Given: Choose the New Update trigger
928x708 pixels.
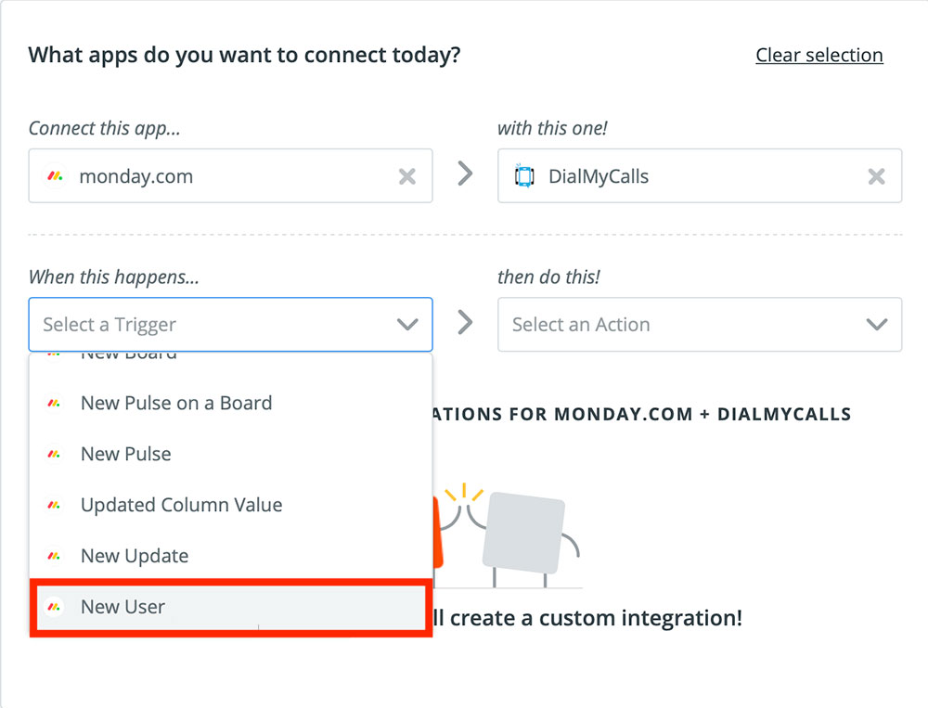Looking at the screenshot, I should tap(135, 557).
